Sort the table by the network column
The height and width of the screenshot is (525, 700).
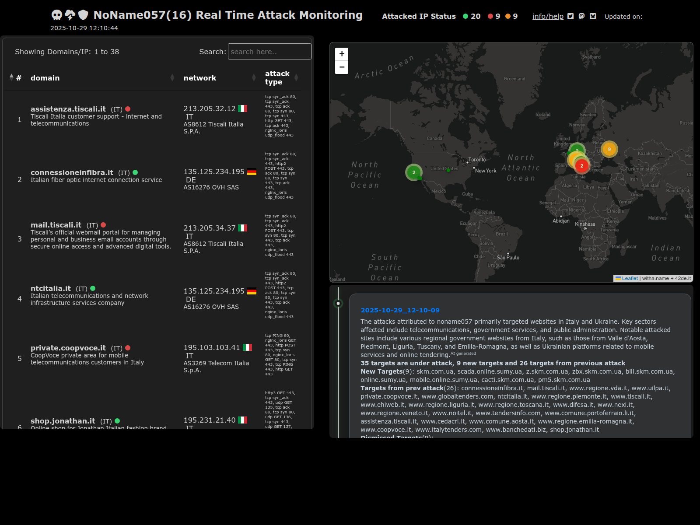pos(219,78)
